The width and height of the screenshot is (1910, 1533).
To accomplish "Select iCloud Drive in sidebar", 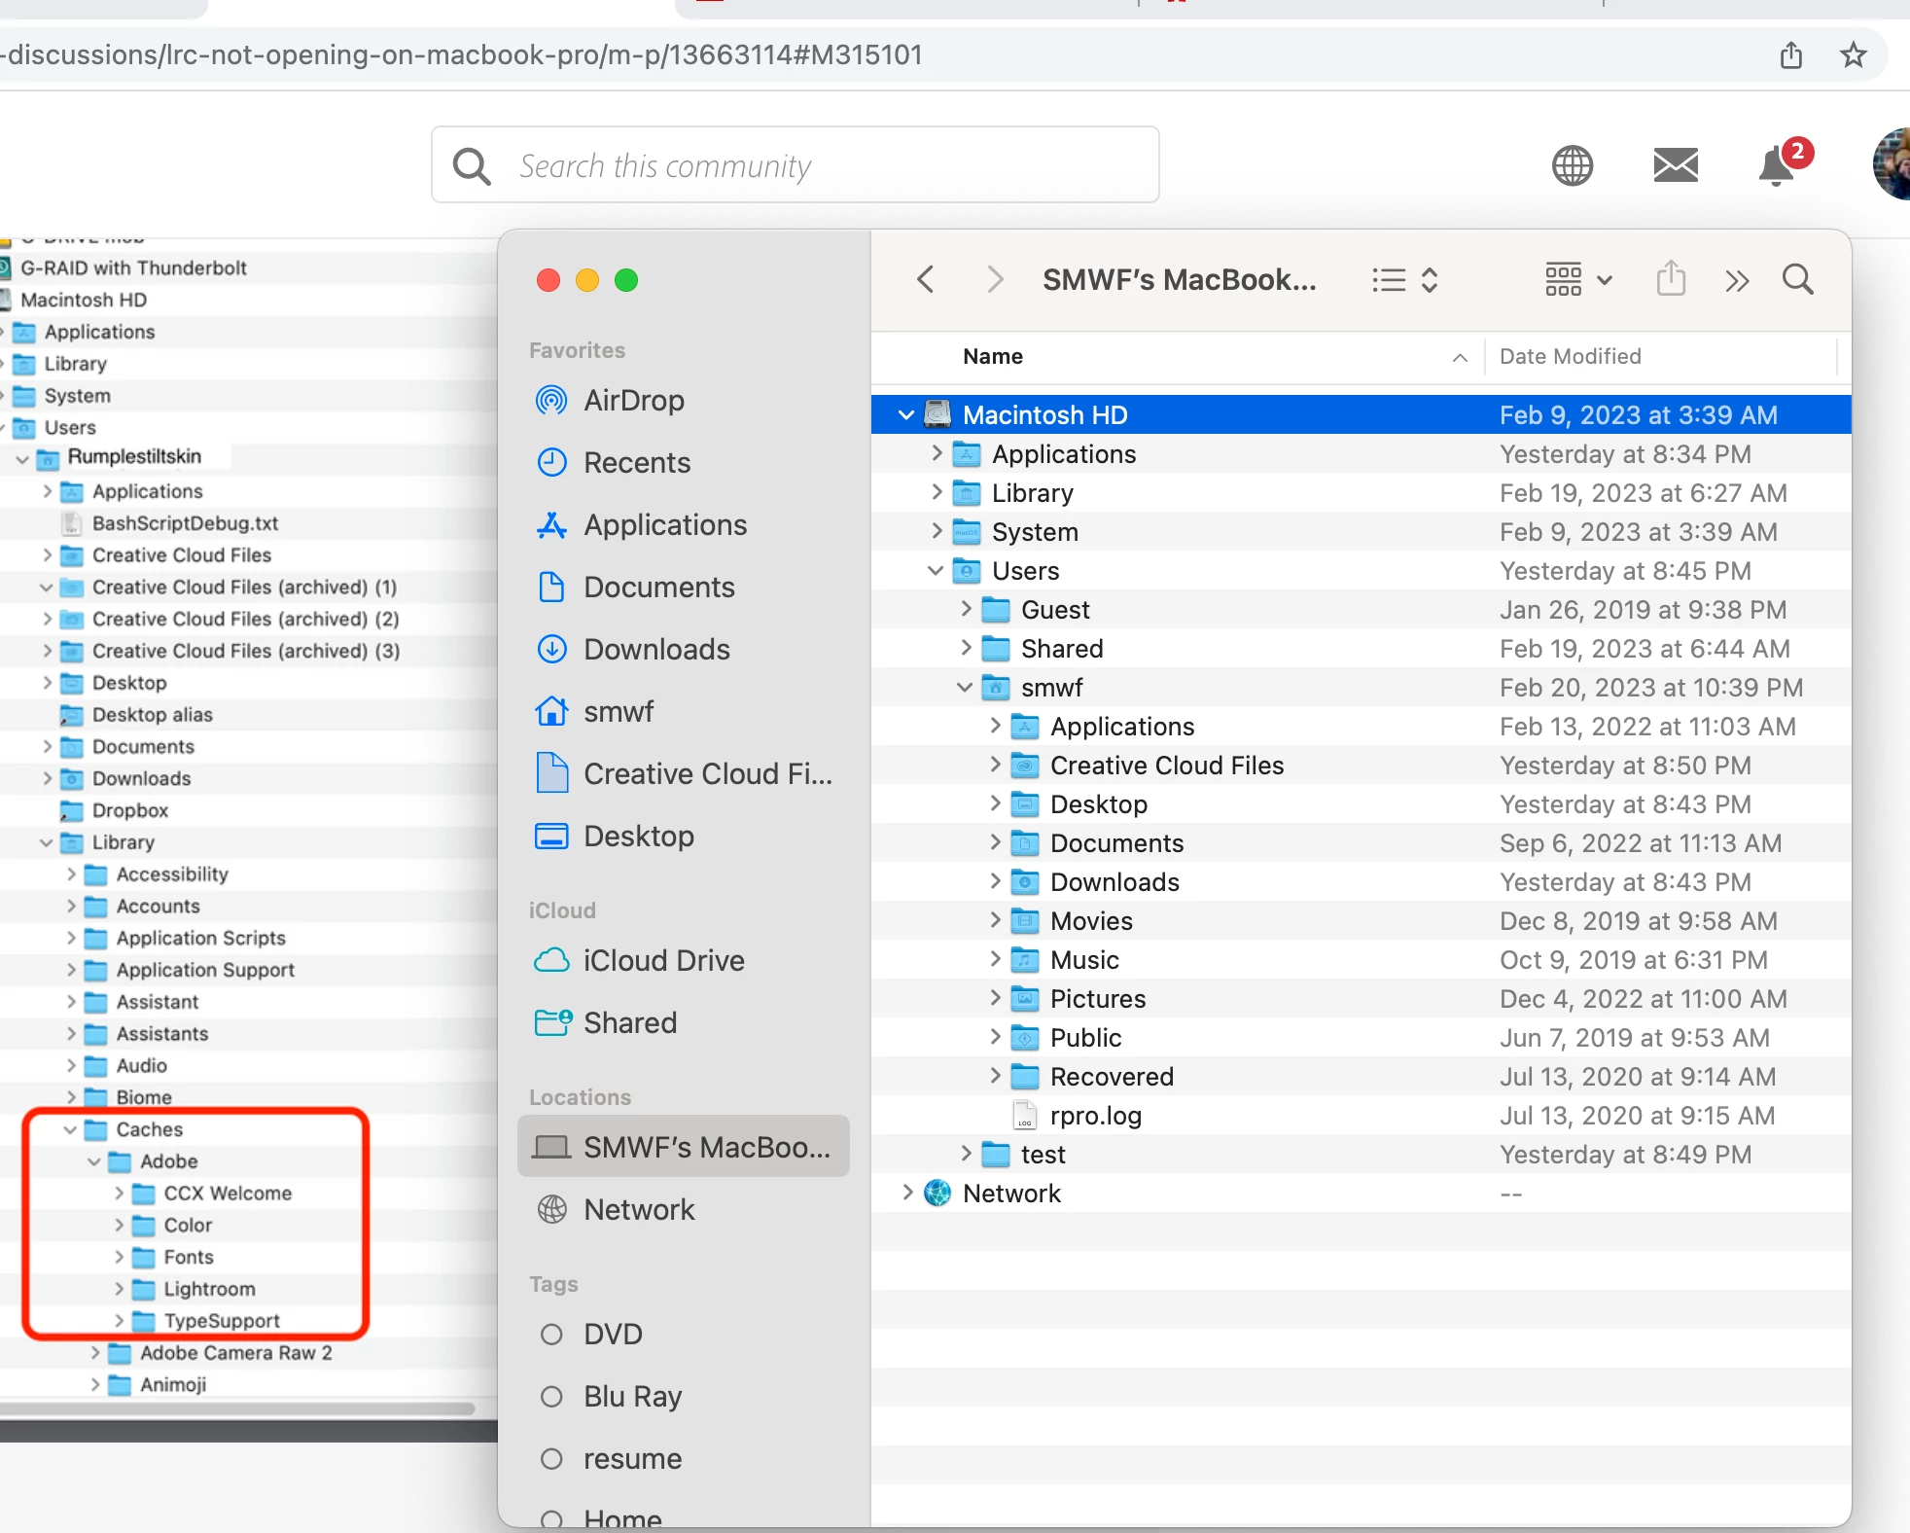I will [x=663, y=960].
